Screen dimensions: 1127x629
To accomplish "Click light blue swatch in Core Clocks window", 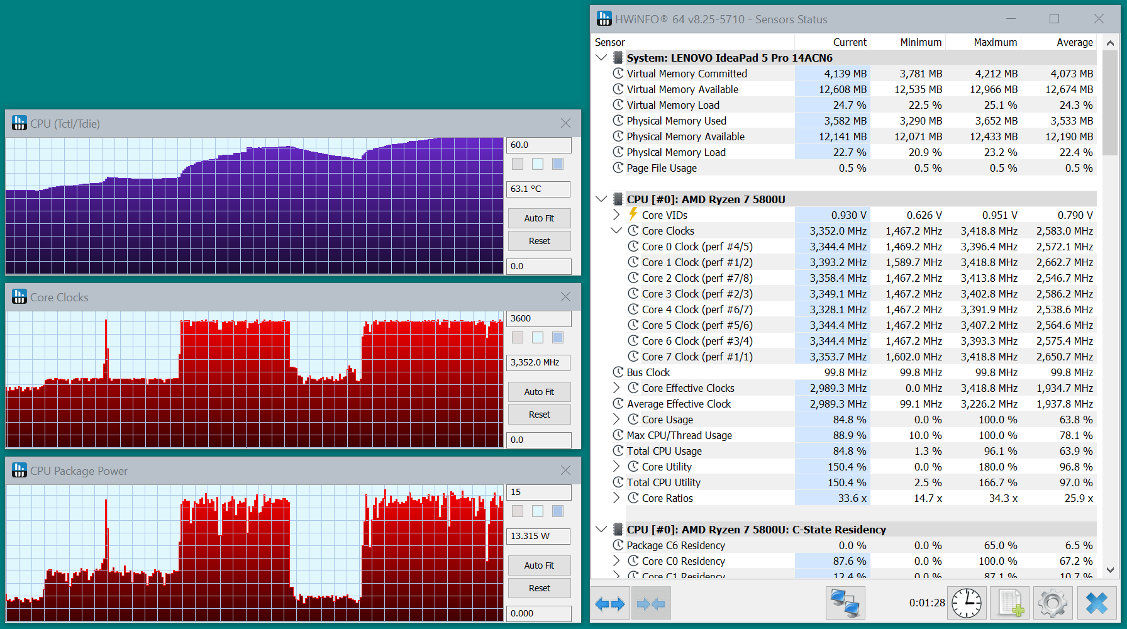I will (538, 337).
